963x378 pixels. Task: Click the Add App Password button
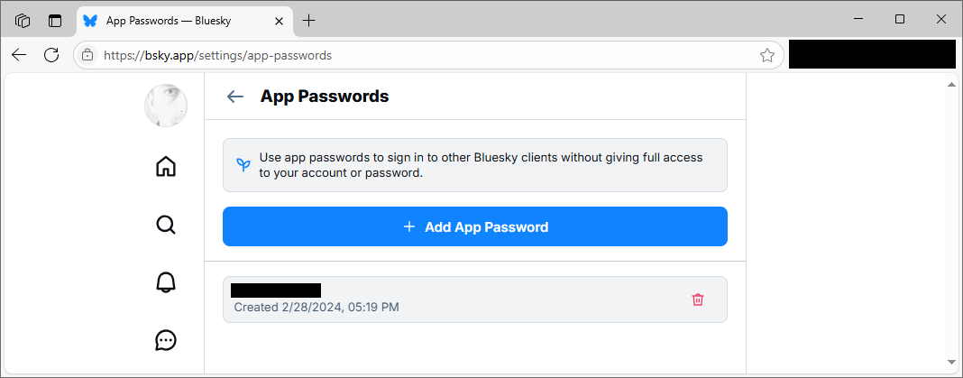click(475, 226)
